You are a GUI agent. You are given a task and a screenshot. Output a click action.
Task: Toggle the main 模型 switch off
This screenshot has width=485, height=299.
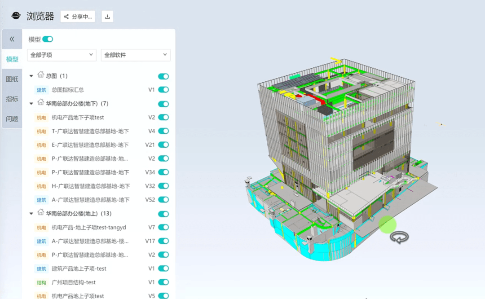click(48, 40)
